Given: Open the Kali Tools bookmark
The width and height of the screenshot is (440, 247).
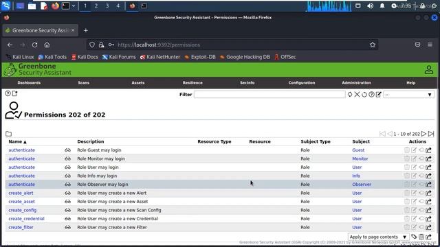Looking at the screenshot, I should [x=52, y=57].
